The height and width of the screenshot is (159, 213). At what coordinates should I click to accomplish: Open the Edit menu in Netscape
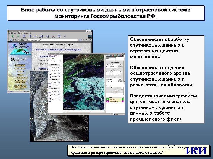click(12, 33)
